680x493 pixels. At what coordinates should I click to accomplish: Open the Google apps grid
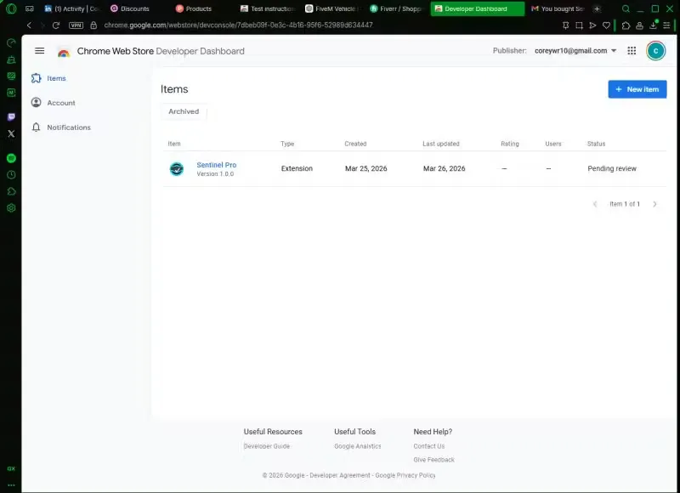[x=632, y=51]
